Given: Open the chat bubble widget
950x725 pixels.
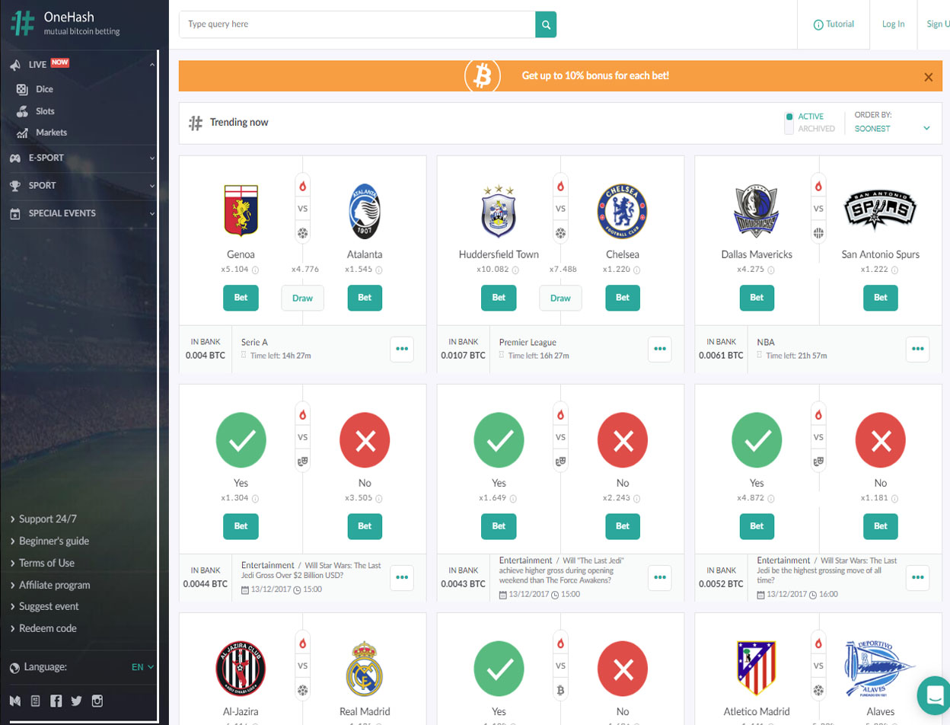Looking at the screenshot, I should click(932, 693).
